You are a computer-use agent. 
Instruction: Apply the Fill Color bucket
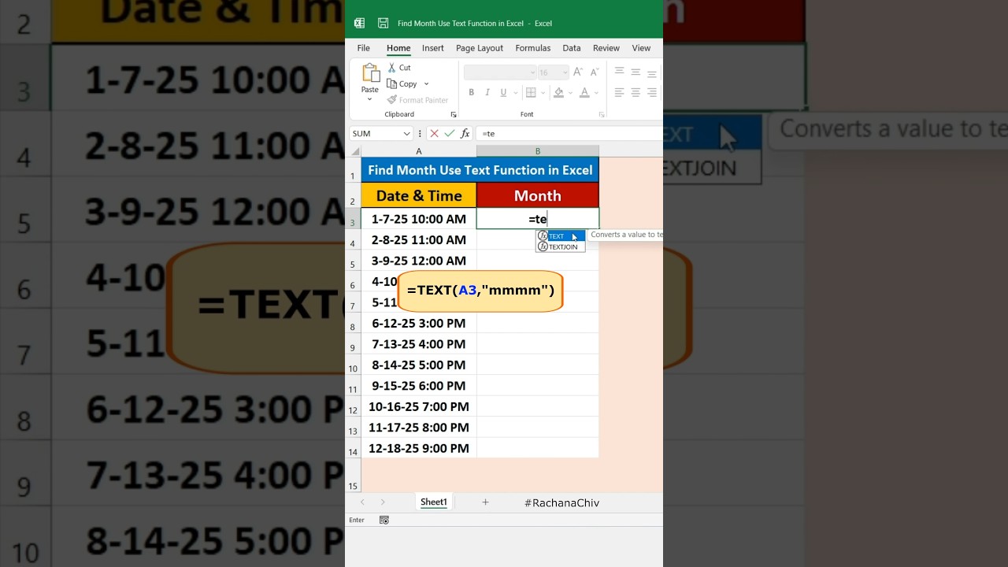(x=558, y=93)
